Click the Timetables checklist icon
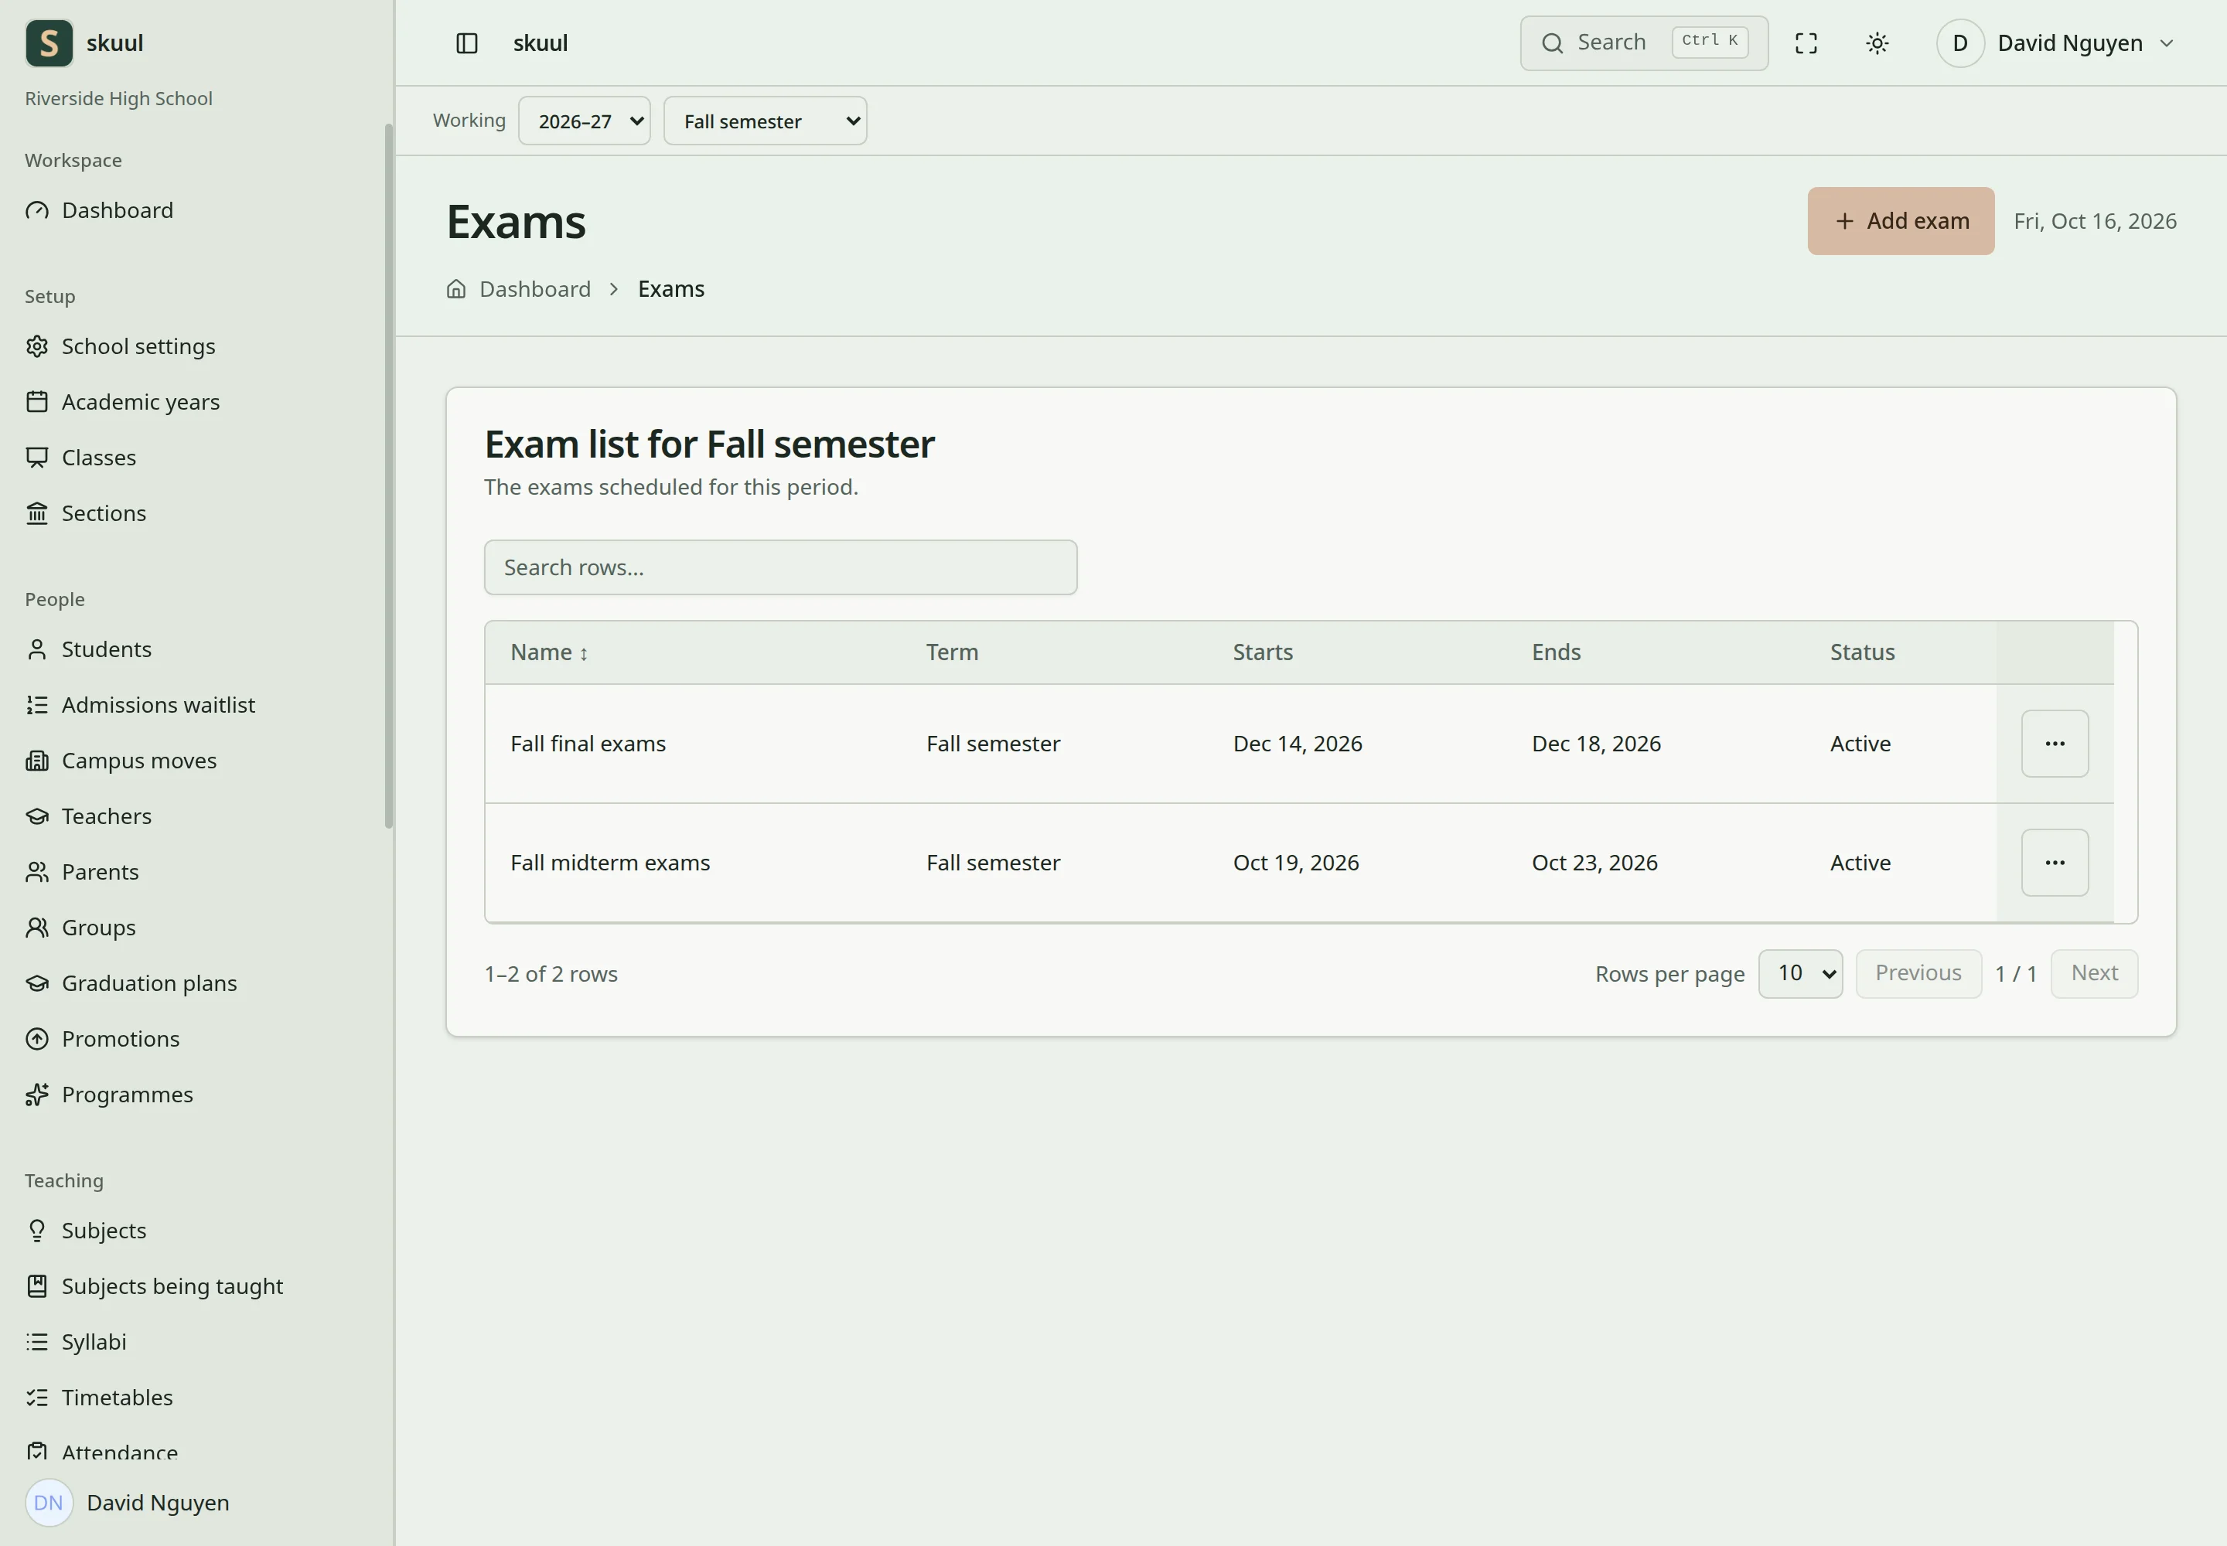The width and height of the screenshot is (2227, 1546). tap(37, 1397)
